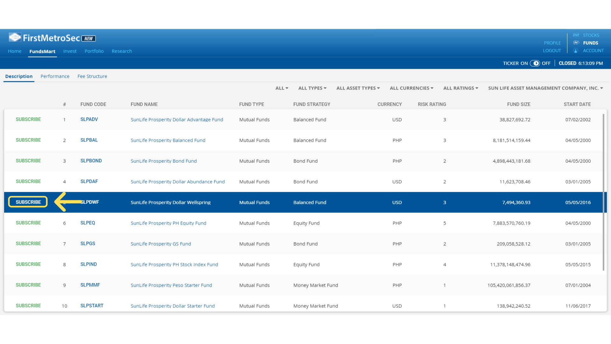611x344 pixels.
Task: Sort by the FUND NAME column header
Action: click(x=144, y=104)
